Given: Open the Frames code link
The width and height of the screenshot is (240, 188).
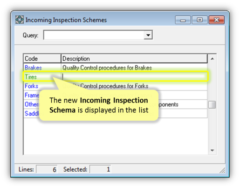Looking at the screenshot, I should coord(32,95).
